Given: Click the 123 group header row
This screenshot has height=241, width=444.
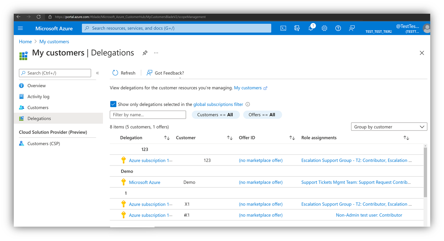Looking at the screenshot, I should tap(266, 149).
